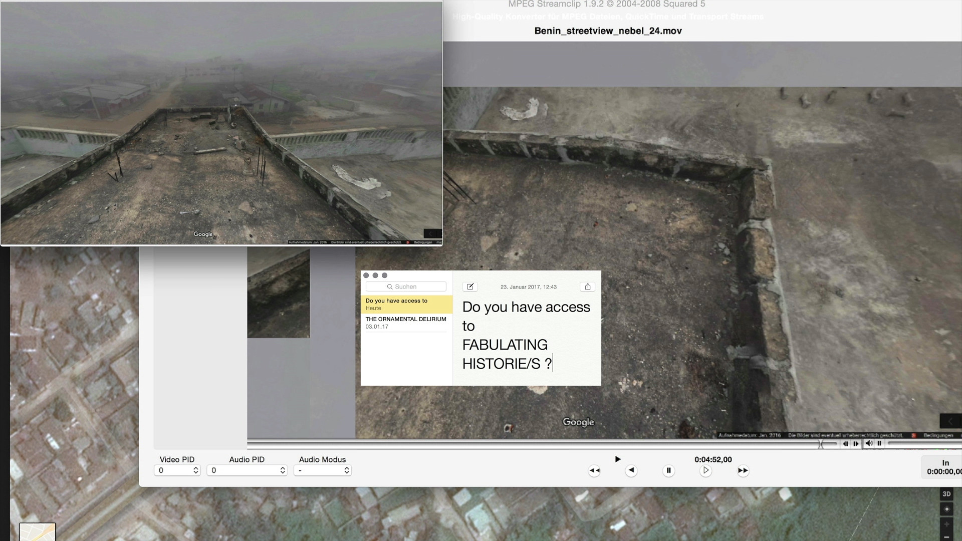
Task: Click the map locate-me compass button
Action: click(946, 509)
